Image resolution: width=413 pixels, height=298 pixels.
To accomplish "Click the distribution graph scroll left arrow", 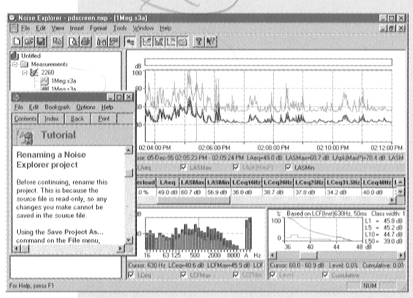I will click(x=273, y=255).
